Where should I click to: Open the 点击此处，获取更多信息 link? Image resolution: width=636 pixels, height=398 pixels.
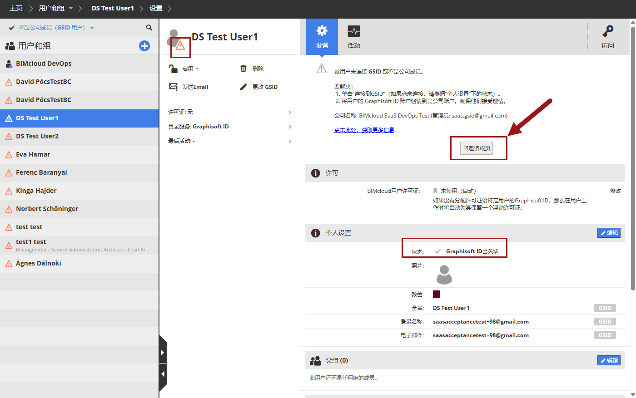(364, 130)
